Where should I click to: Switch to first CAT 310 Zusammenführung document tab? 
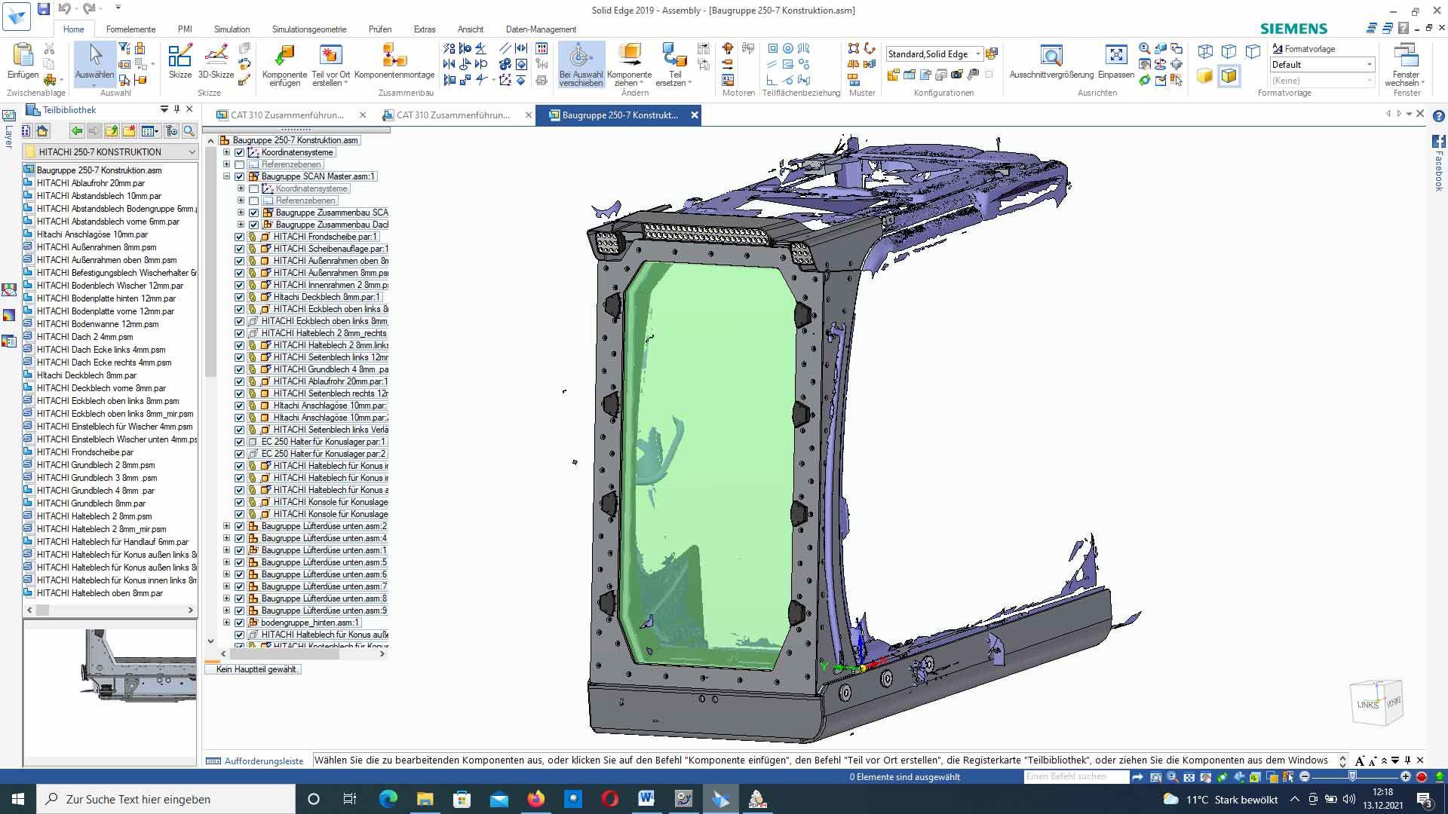coord(287,115)
